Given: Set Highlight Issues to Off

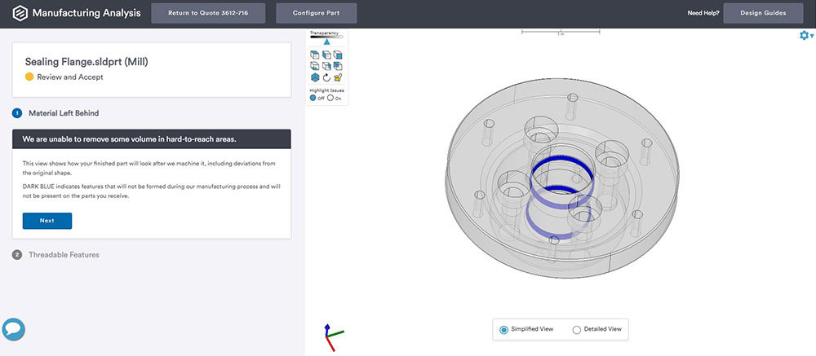Looking at the screenshot, I should tap(313, 98).
